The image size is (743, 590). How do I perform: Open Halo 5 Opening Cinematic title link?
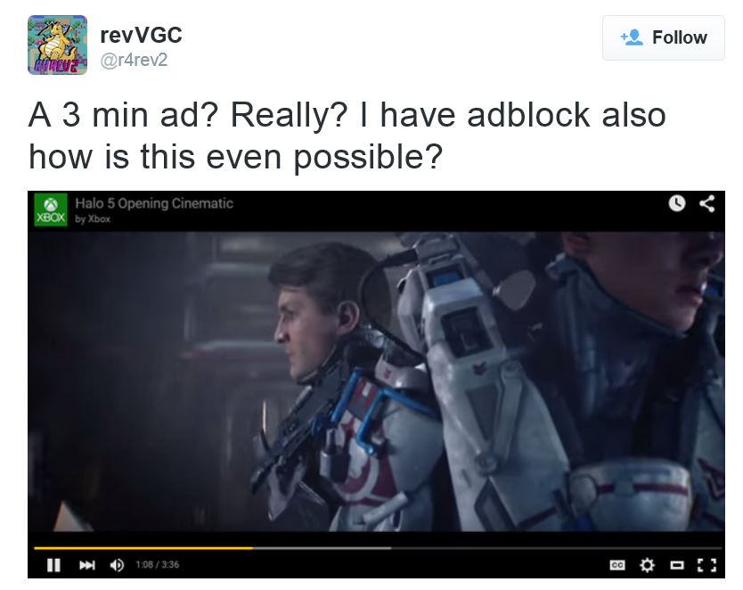point(154,203)
